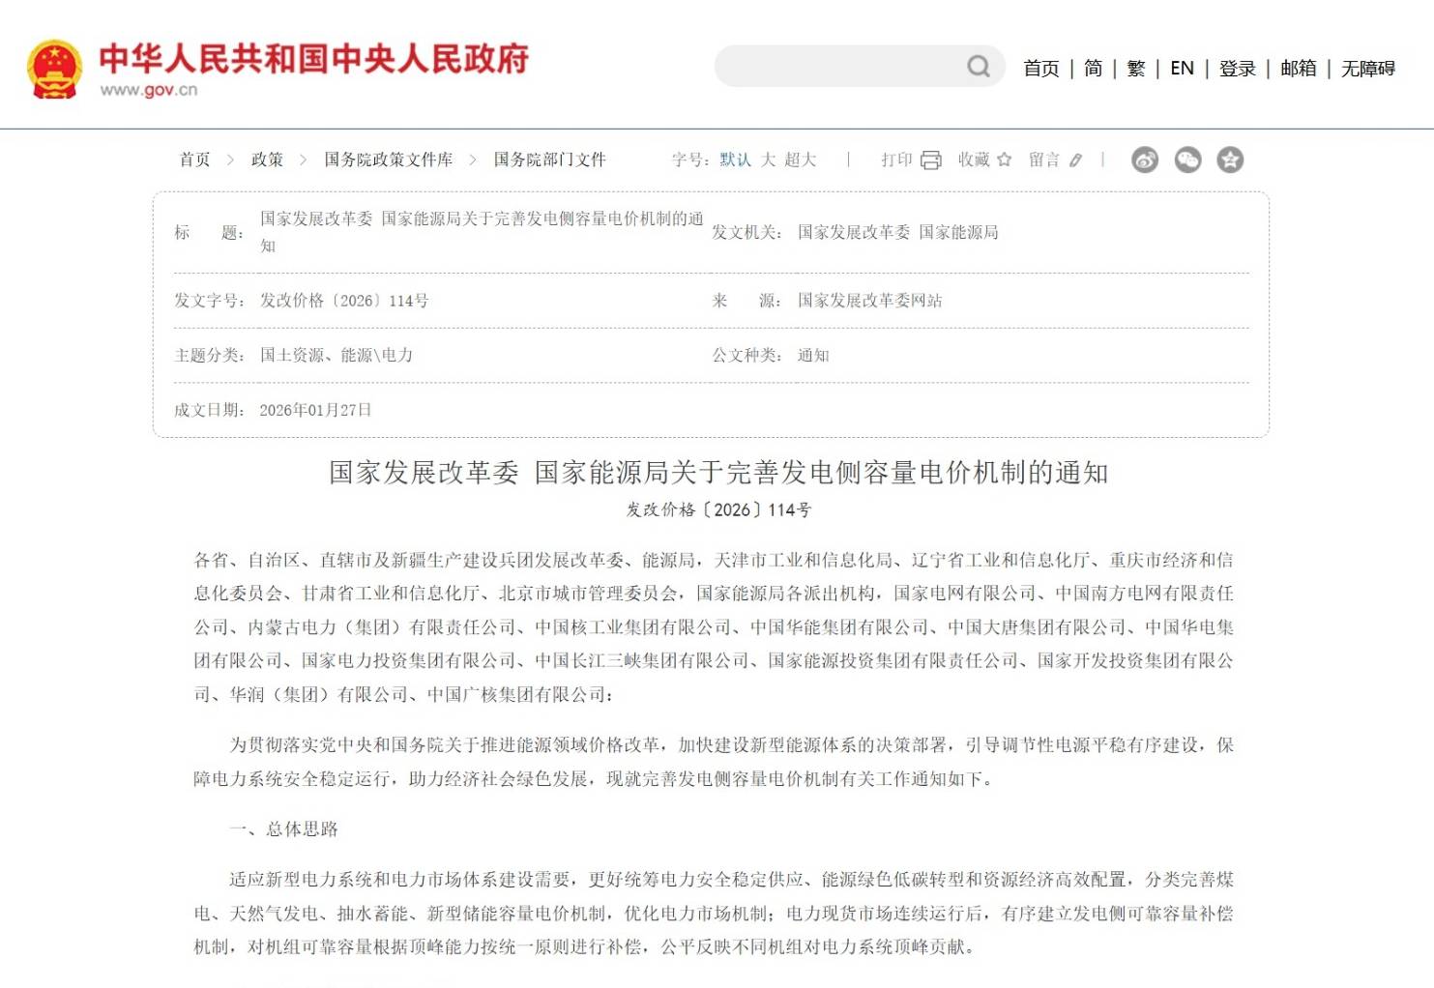Click inside the site search box
This screenshot has width=1434, height=988.
pos(836,67)
